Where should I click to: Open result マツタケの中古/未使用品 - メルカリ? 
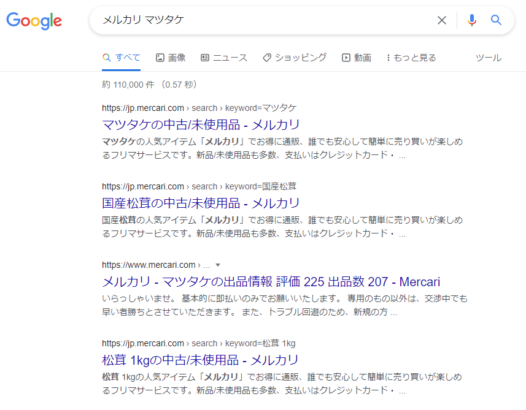201,124
